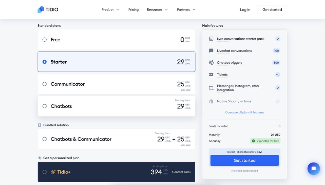This screenshot has height=185, width=325.
Task: Select the Chatbots & Communicator bundle radio
Action: [x=45, y=139]
